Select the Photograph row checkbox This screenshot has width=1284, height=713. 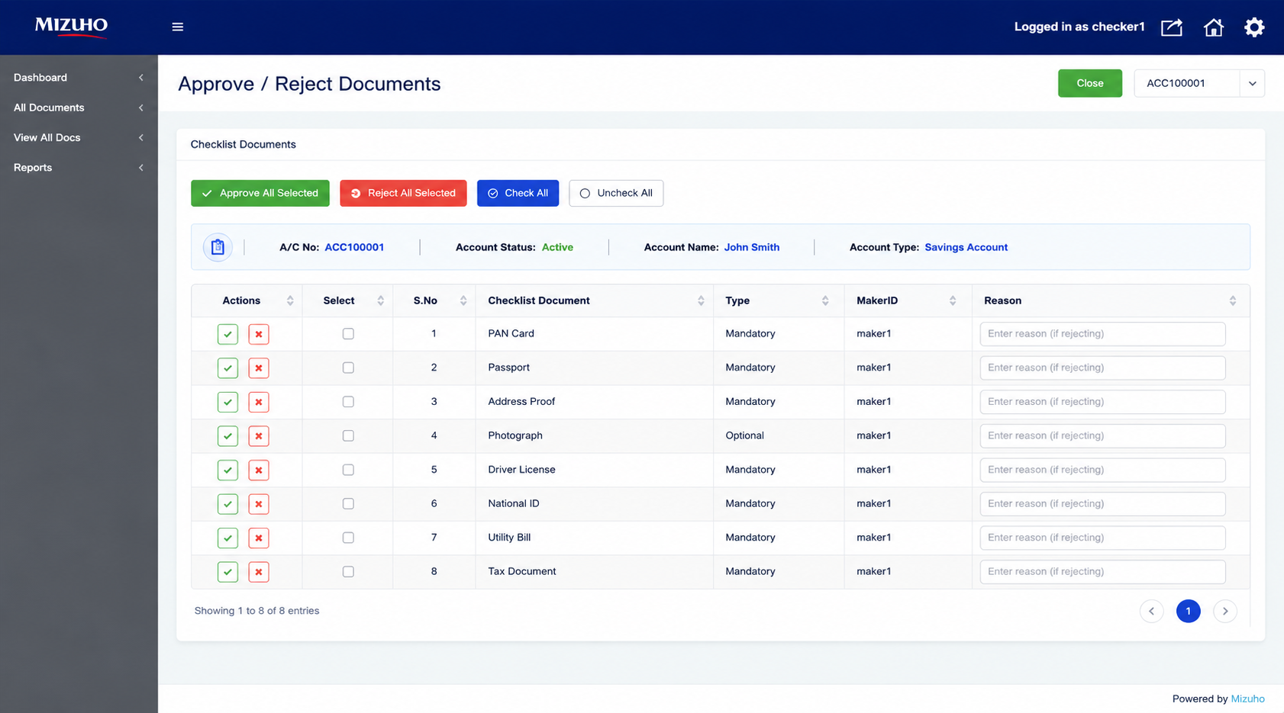(x=348, y=435)
